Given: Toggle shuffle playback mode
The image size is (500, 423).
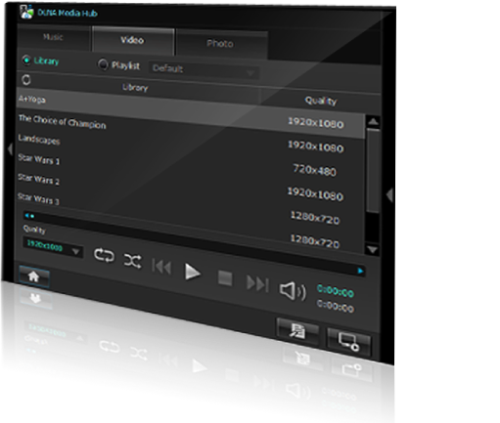Looking at the screenshot, I should pos(133,261).
